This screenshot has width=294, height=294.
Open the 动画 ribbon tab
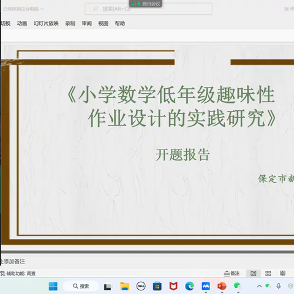click(x=22, y=23)
